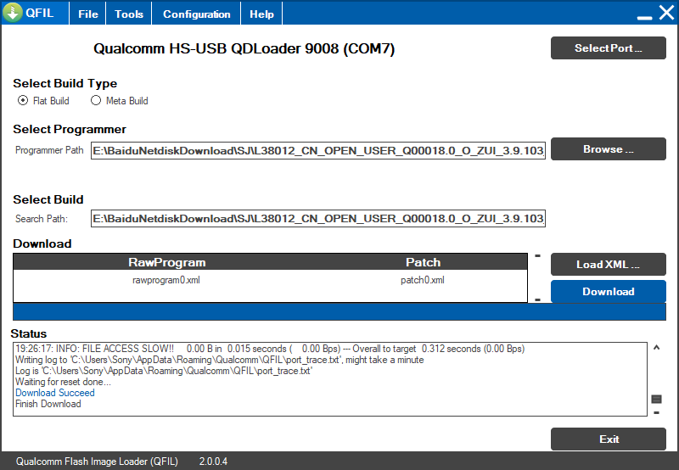Viewport: 679px width, 470px height.
Task: Click the blue download progress bar
Action: coord(339,311)
